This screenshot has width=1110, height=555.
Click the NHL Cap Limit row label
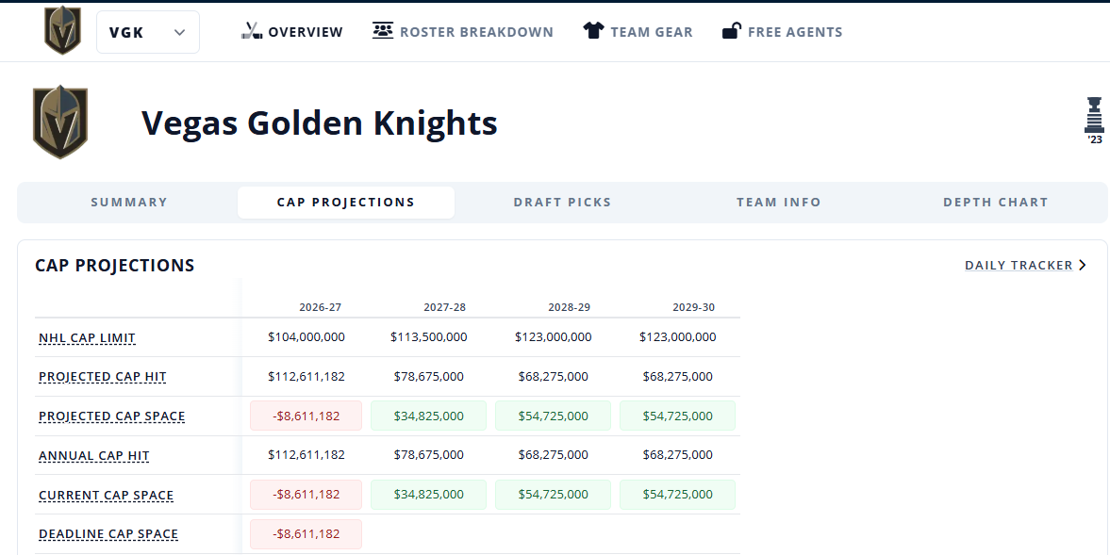coord(87,338)
